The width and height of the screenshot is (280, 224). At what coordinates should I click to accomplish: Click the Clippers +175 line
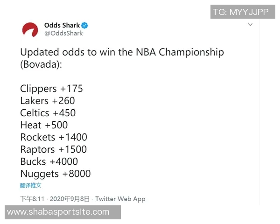pos(51,89)
